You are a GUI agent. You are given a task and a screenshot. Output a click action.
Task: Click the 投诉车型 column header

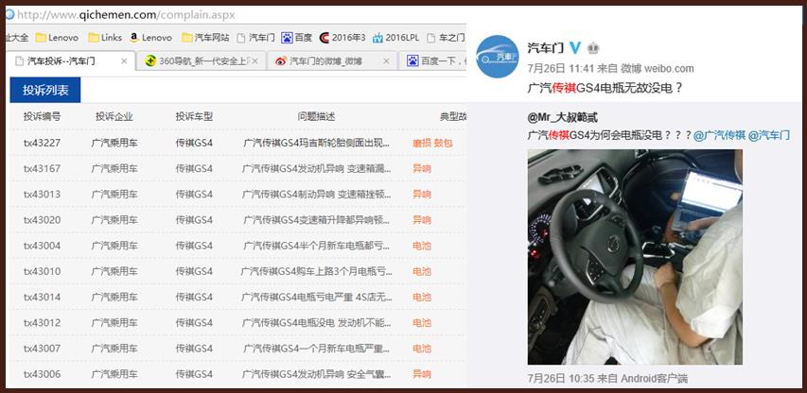pos(194,116)
